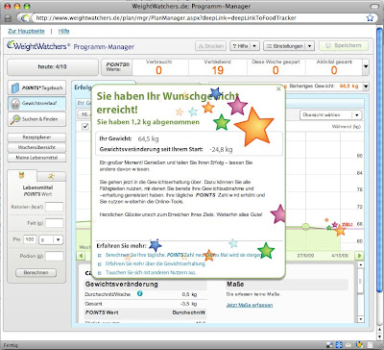
Task: Click the browser address bar URL
Action: coord(166,18)
